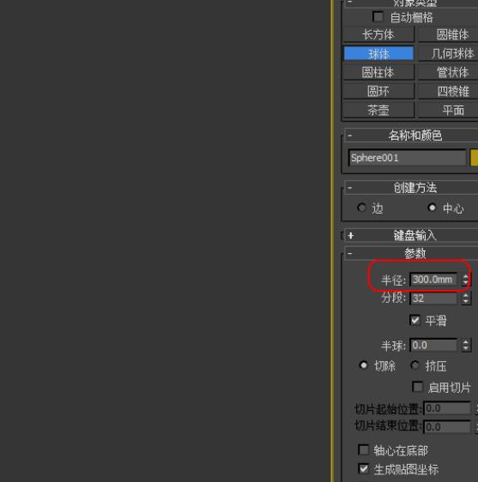Click the 半径 spinner arrows
This screenshot has width=478, height=482.
point(466,280)
